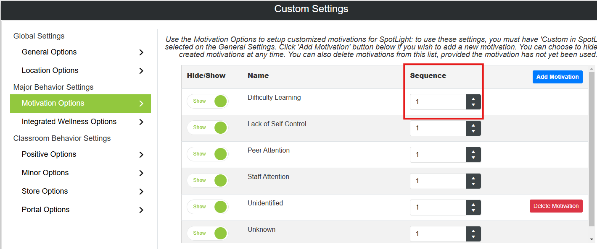The width and height of the screenshot is (597, 249).
Task: Click the chevron next to General Options
Action: tap(141, 52)
